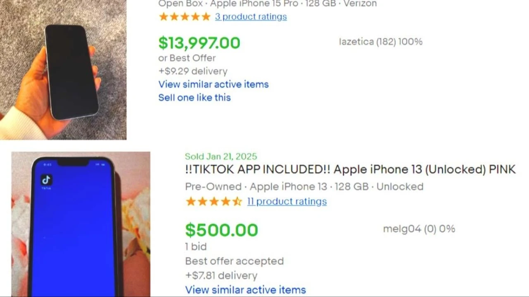The image size is (529, 297).
Task: Click "Sell one like this" link
Action: pos(194,98)
